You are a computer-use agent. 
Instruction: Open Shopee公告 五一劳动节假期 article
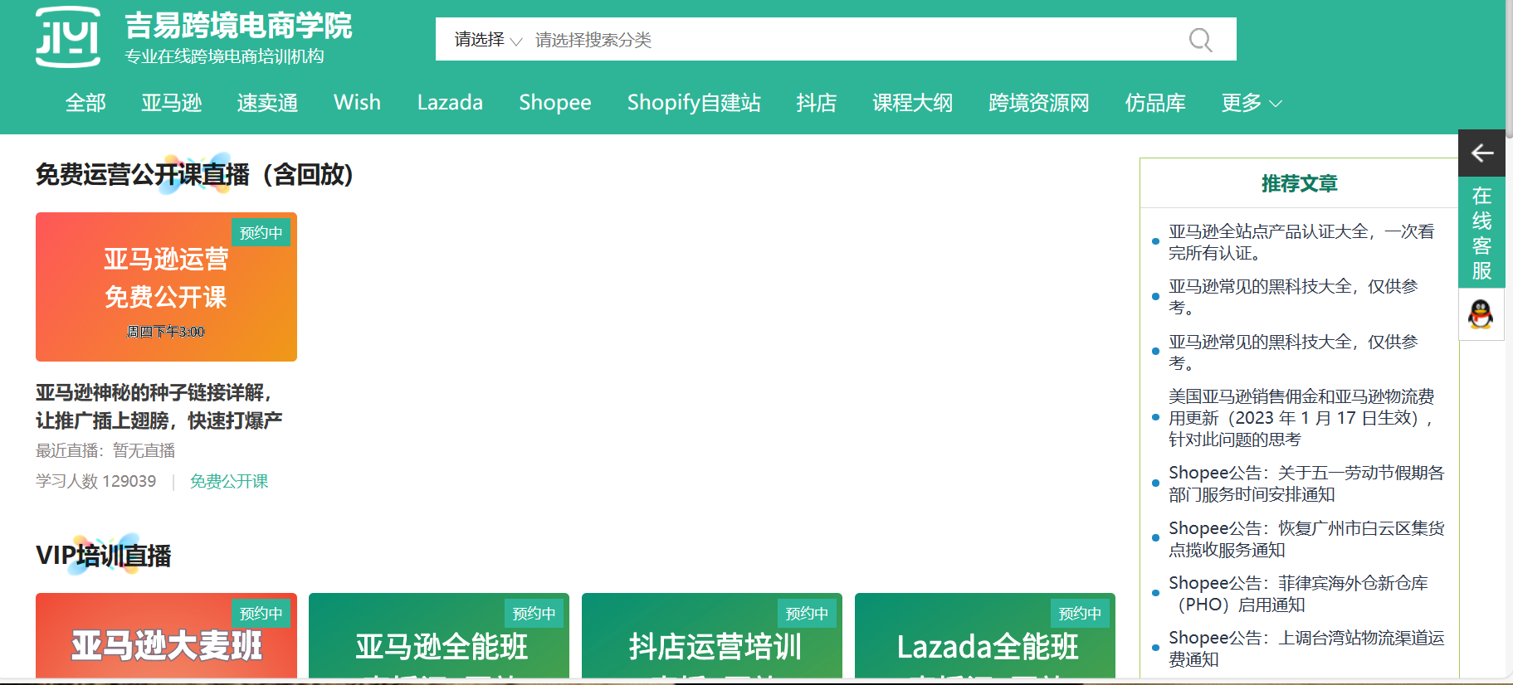[x=1306, y=483]
